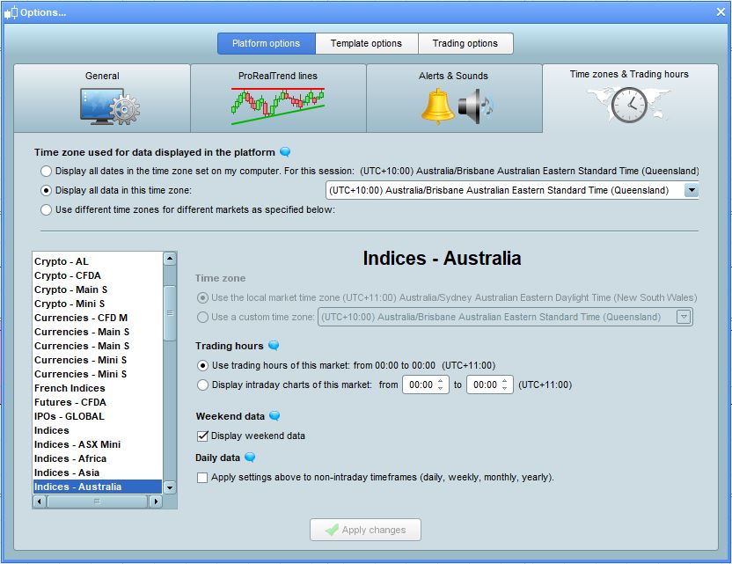Click the Options window title icon
The width and height of the screenshot is (732, 564).
pyautogui.click(x=11, y=12)
